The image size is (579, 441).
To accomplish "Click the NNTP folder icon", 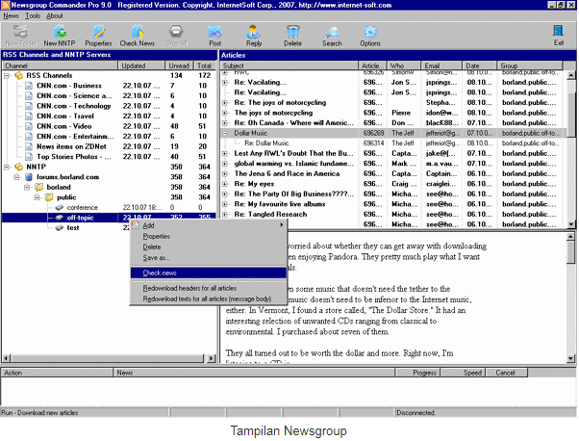I will point(19,168).
